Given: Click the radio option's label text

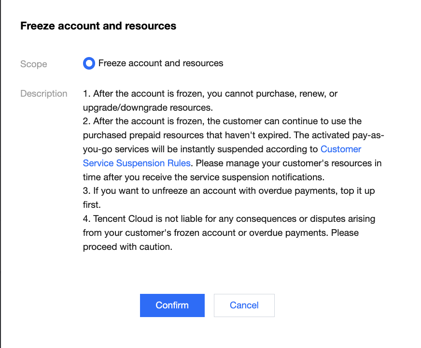Looking at the screenshot, I should pyautogui.click(x=161, y=63).
